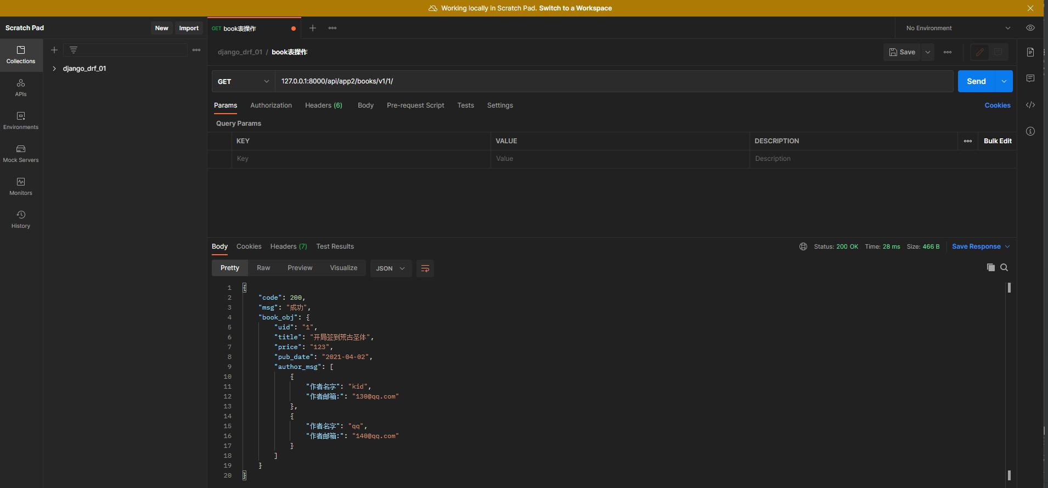This screenshot has width=1048, height=488.
Task: Open params table column options
Action: tap(968, 141)
